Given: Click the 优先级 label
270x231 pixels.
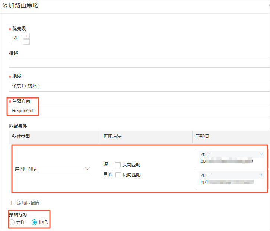Looking at the screenshot, I should click(x=19, y=29).
